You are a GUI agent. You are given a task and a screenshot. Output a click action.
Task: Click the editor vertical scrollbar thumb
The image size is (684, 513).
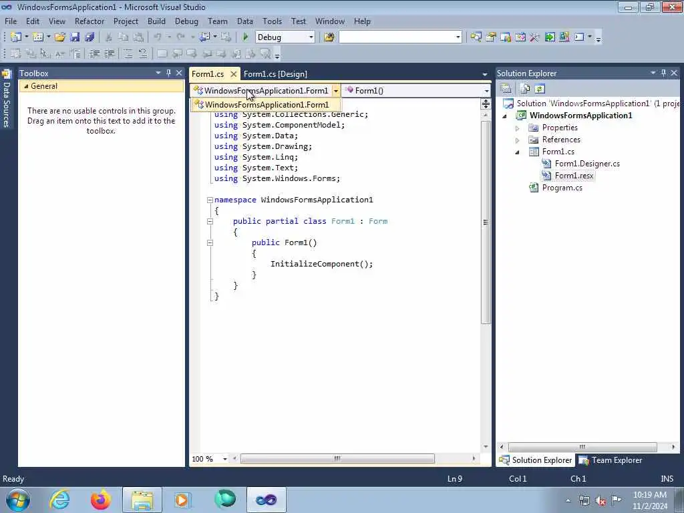486,222
